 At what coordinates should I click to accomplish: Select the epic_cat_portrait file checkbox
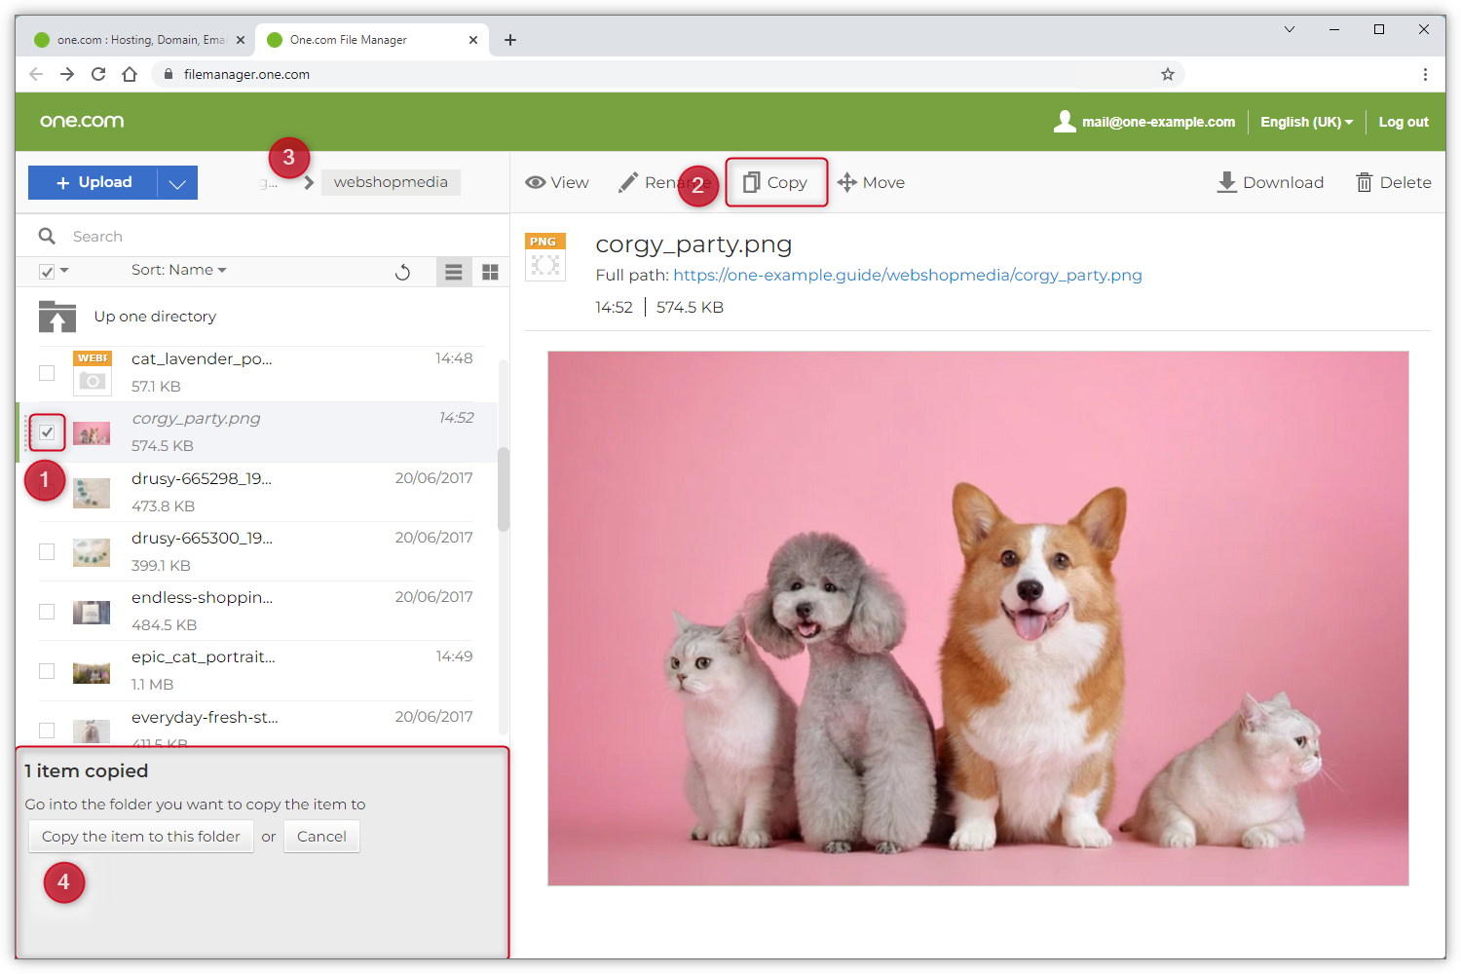tap(47, 671)
